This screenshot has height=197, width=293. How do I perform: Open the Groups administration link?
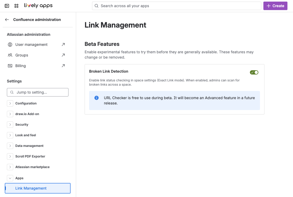22,55
